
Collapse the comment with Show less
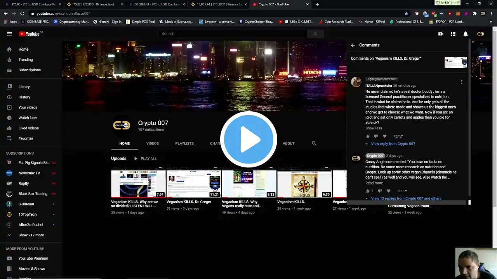click(374, 128)
